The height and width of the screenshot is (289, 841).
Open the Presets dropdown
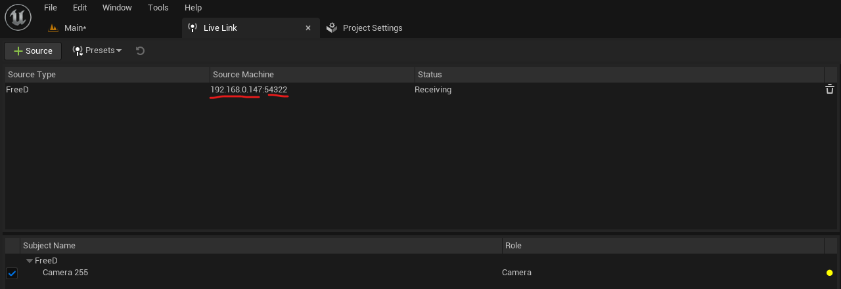point(97,50)
